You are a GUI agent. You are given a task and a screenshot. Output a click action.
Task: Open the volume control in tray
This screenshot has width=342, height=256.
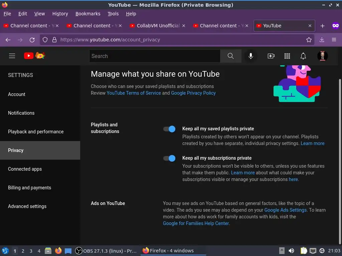tap(291, 251)
